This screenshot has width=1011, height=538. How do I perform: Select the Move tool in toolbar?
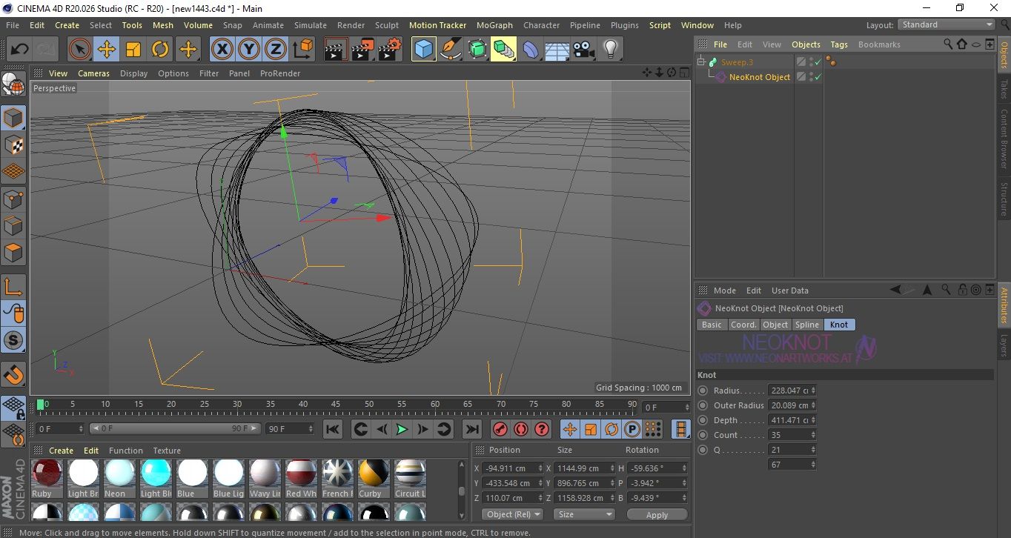pyautogui.click(x=107, y=50)
